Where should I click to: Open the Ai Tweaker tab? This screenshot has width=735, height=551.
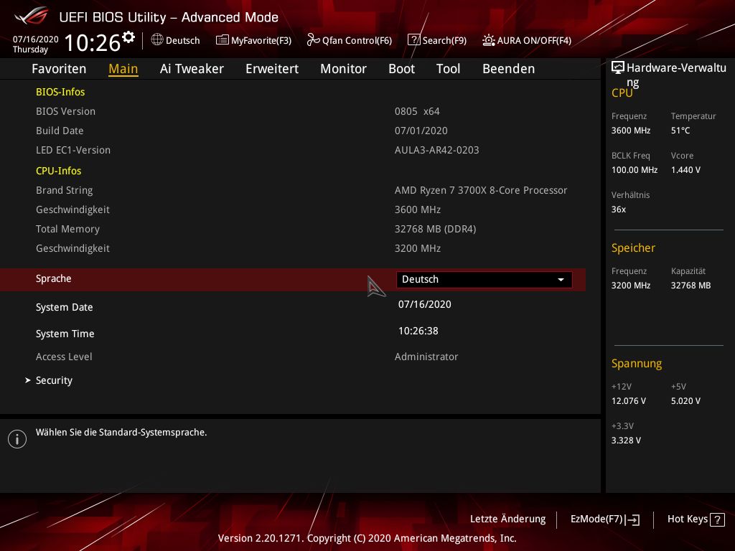(x=192, y=68)
